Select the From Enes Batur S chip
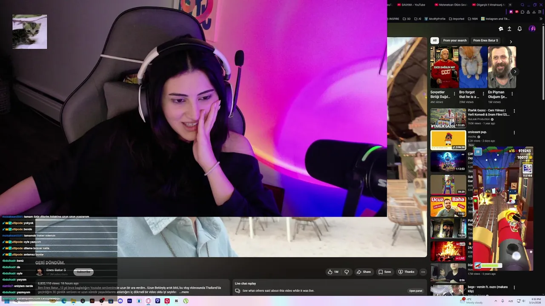Viewport: 545px width, 306px height. (485, 40)
